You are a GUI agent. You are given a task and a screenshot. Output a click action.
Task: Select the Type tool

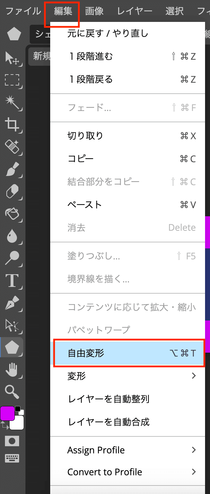(12, 280)
